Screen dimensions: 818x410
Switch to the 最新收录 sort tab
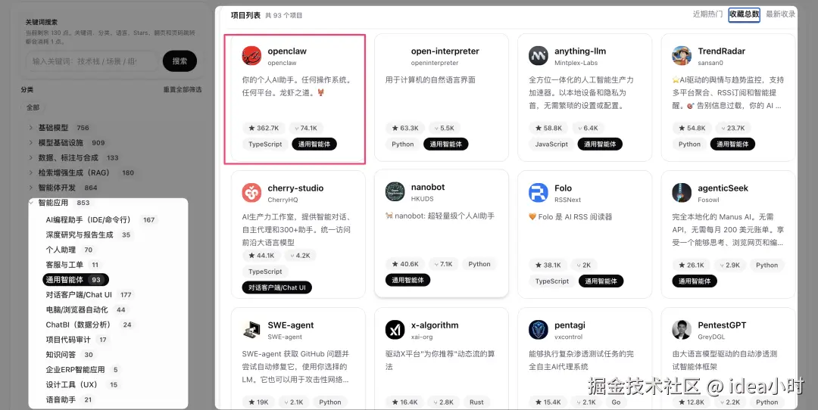click(780, 14)
